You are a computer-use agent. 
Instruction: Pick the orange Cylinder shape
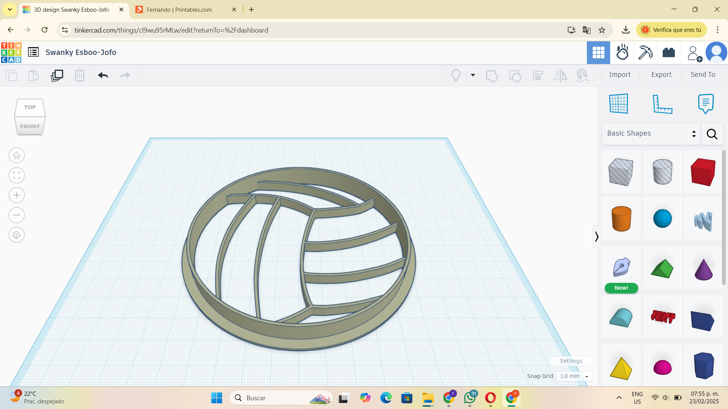tap(621, 219)
